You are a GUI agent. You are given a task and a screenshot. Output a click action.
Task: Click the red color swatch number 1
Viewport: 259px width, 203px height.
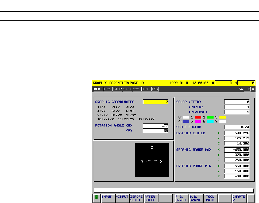point(198,117)
